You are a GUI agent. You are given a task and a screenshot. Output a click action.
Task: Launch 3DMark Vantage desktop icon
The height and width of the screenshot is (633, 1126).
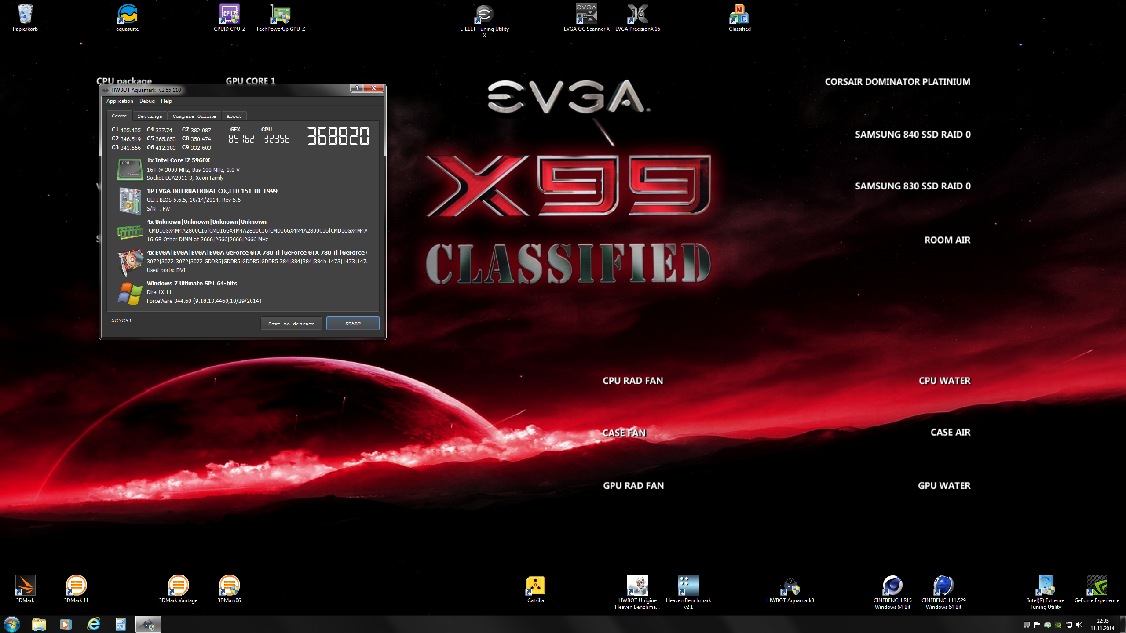[x=178, y=589]
